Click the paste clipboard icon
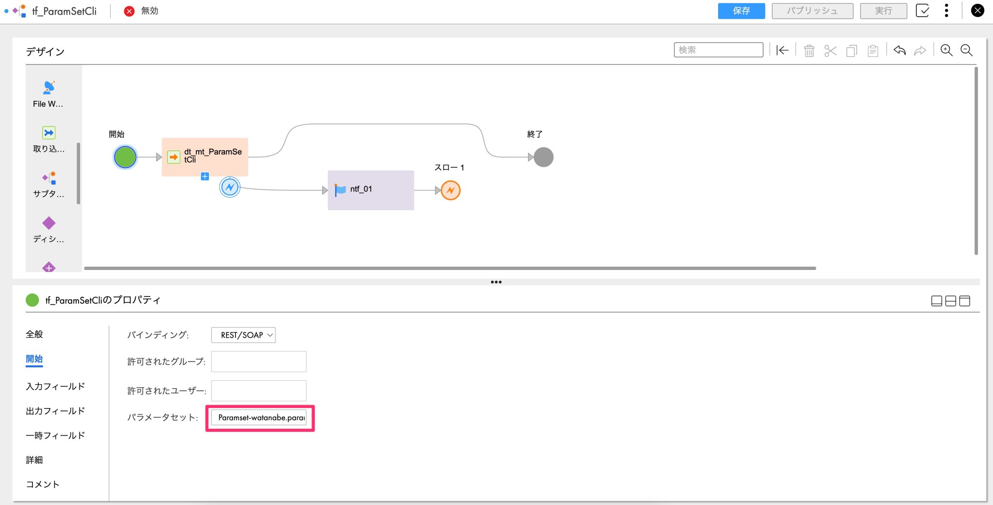This screenshot has width=993, height=505. (x=873, y=50)
